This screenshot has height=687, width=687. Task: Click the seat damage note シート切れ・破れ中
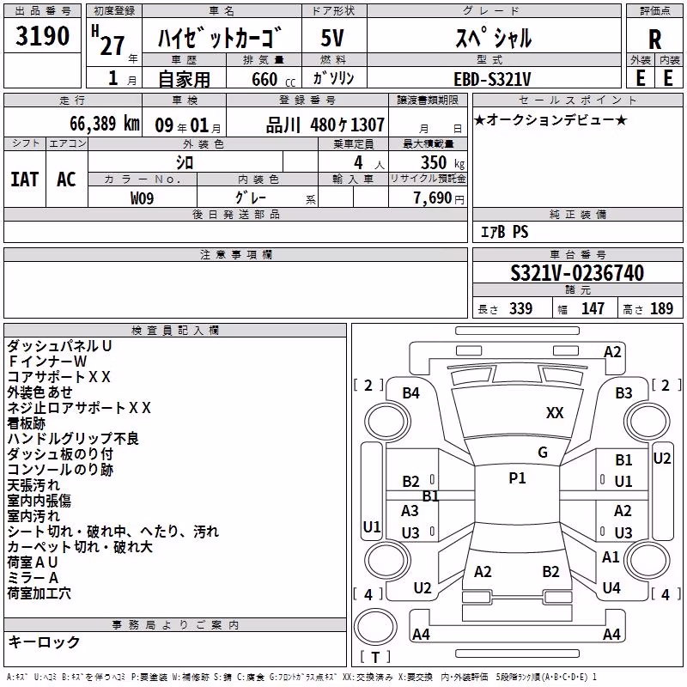tap(67, 532)
